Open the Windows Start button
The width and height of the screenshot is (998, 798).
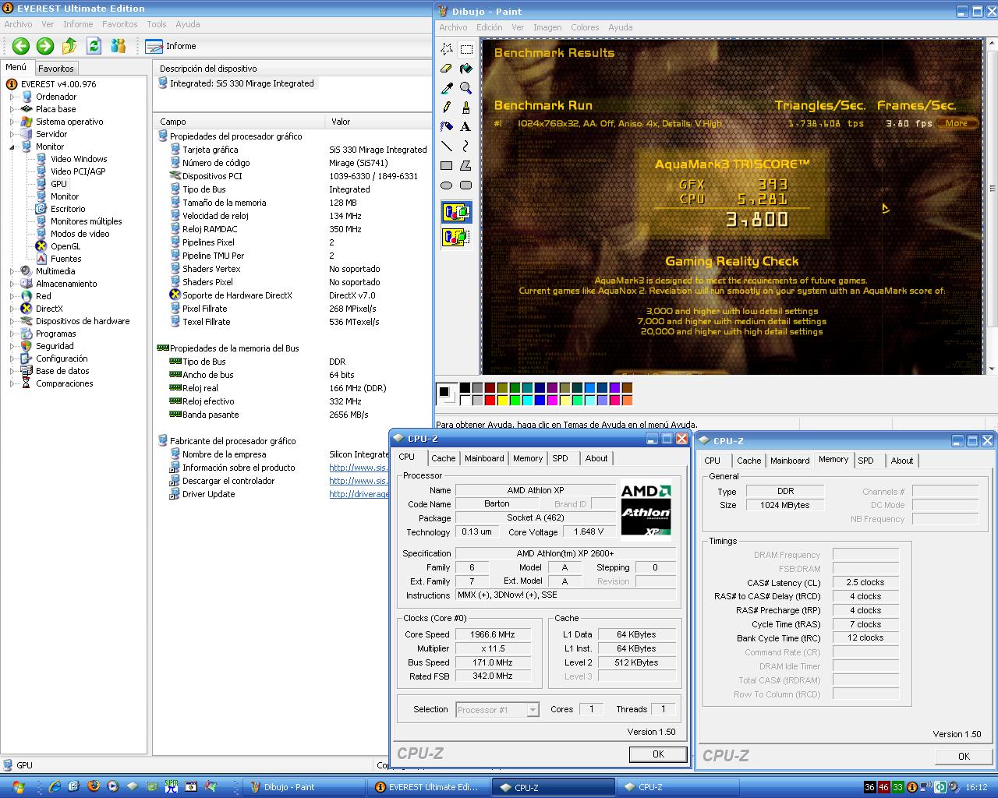pos(19,787)
